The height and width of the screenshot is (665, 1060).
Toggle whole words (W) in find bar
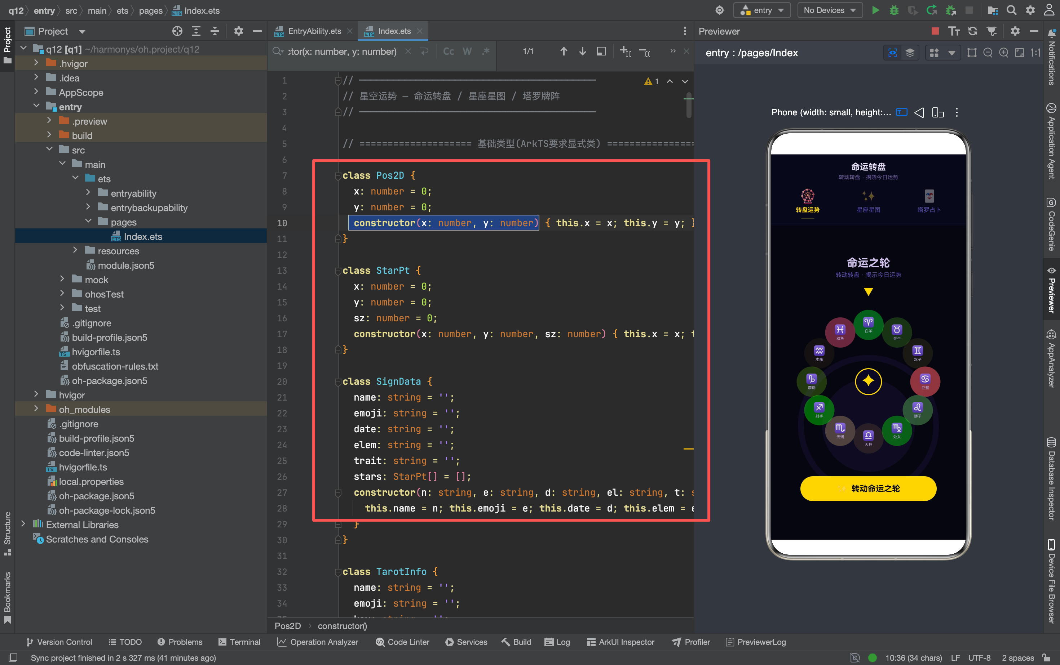click(x=467, y=52)
